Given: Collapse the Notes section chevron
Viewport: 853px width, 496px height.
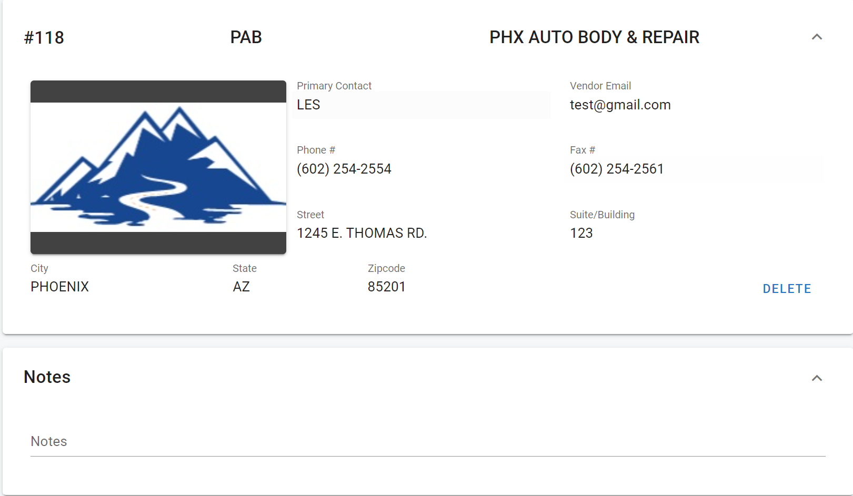Looking at the screenshot, I should pyautogui.click(x=817, y=378).
